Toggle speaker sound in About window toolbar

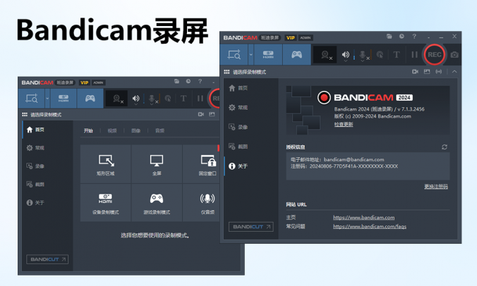(x=346, y=55)
